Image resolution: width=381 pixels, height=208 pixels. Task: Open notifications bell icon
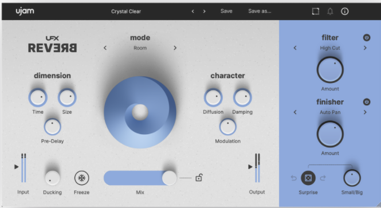tap(330, 11)
